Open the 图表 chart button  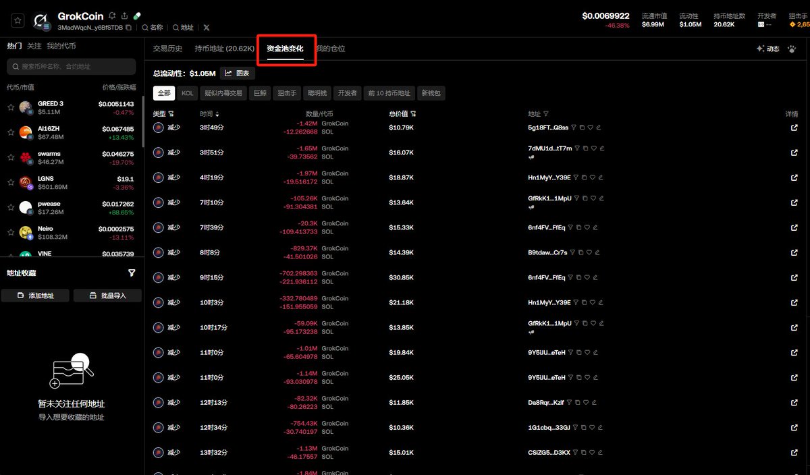(x=238, y=73)
